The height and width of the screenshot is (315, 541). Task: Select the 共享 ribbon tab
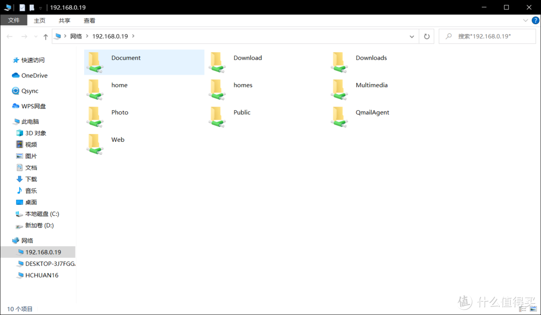65,21
